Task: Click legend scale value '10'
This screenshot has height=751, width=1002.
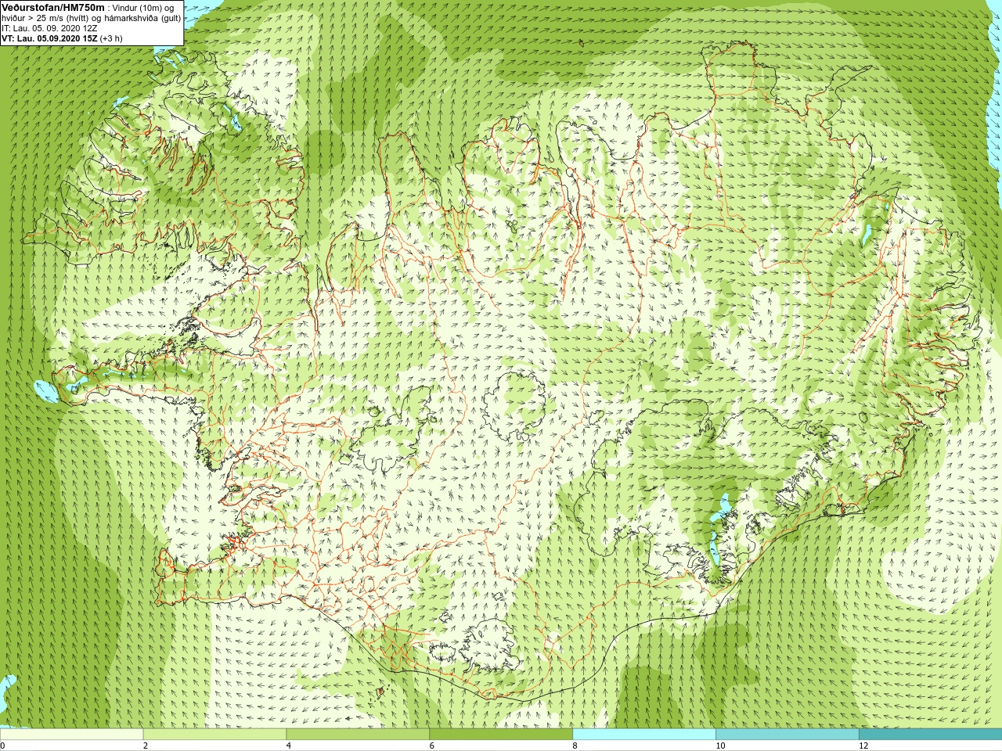Action: 720,746
